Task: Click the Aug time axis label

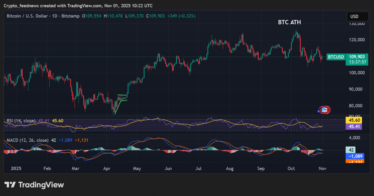Action: (230, 168)
